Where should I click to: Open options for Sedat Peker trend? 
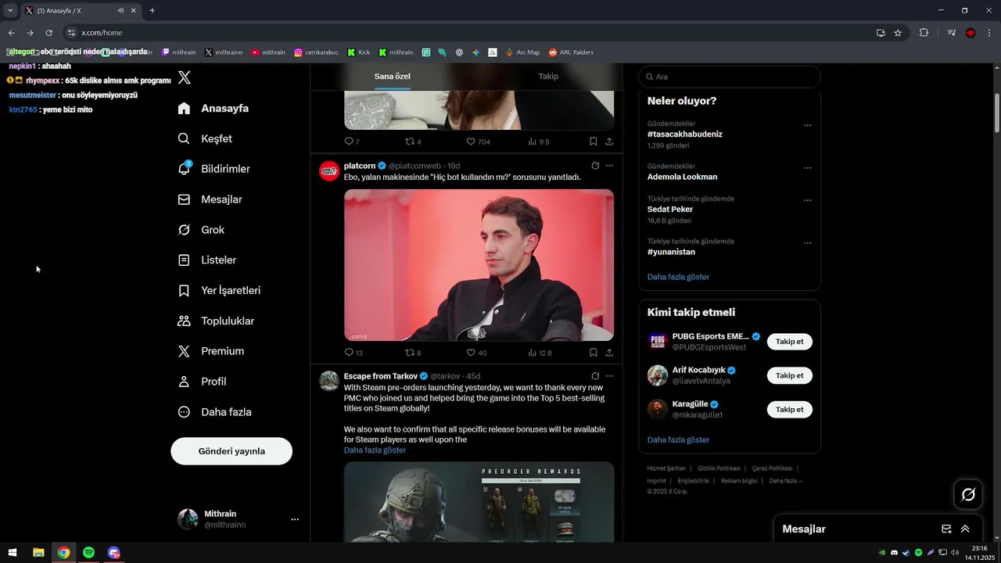pyautogui.click(x=807, y=200)
